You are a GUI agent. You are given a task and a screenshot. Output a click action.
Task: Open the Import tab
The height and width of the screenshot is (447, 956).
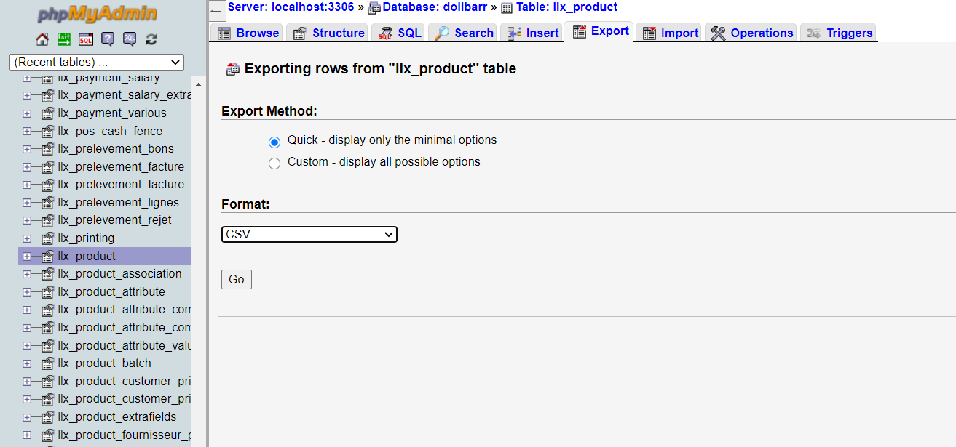670,33
